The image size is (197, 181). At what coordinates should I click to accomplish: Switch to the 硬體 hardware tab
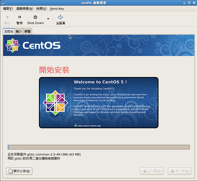coord(27,31)
